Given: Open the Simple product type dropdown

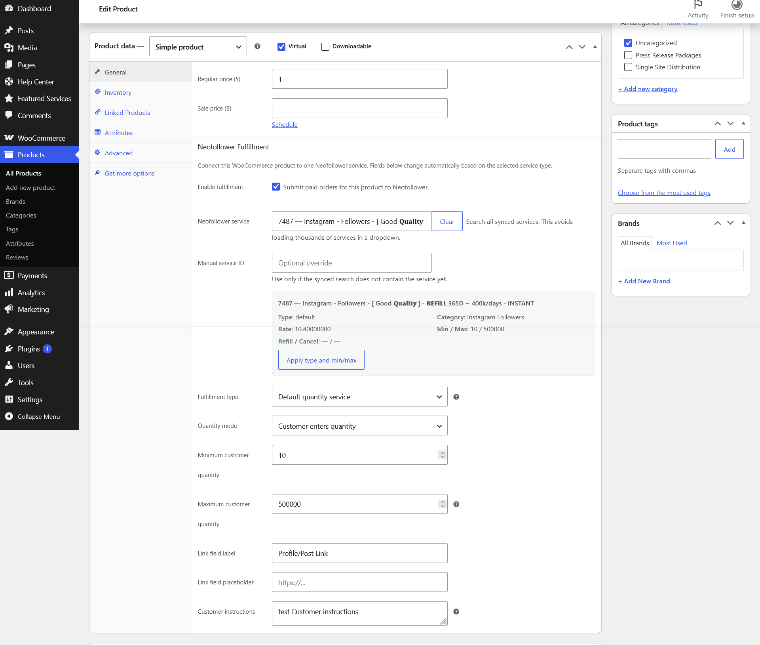Looking at the screenshot, I should tap(198, 47).
